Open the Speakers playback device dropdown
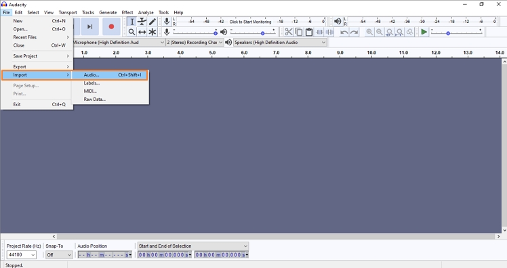507x268 pixels. click(280, 43)
